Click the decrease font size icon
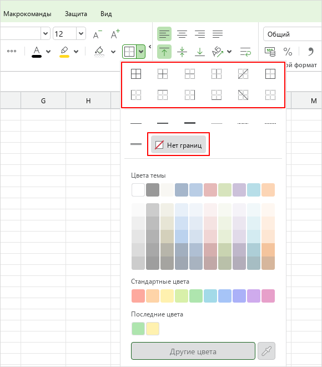Screen dimensions: 322x367 point(97,34)
